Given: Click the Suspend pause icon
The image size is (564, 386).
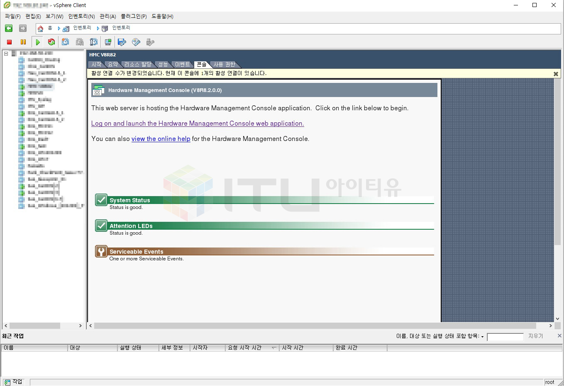Looking at the screenshot, I should tap(23, 42).
